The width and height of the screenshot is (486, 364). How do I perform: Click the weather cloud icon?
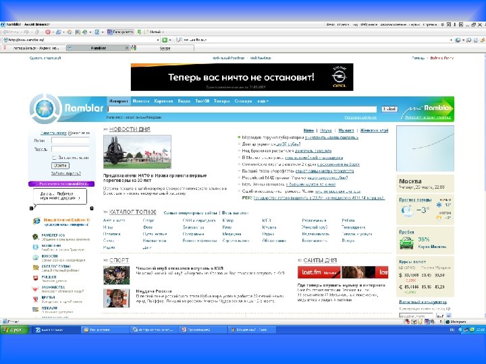click(x=406, y=210)
